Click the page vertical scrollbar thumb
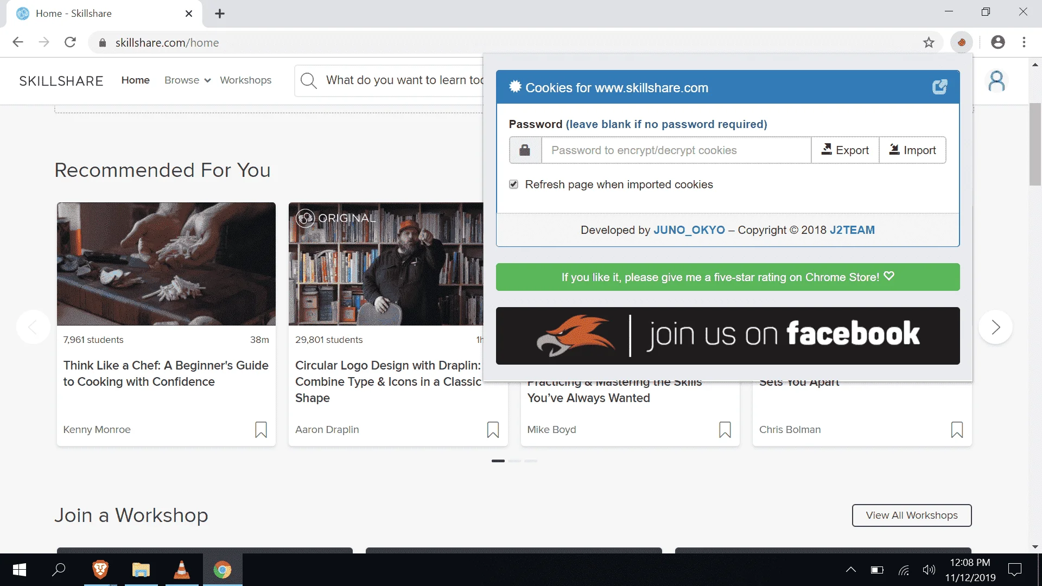Viewport: 1042px width, 586px height. (1035, 144)
